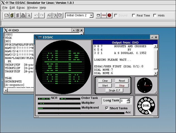Click the Paste toolbar icon

61,16
